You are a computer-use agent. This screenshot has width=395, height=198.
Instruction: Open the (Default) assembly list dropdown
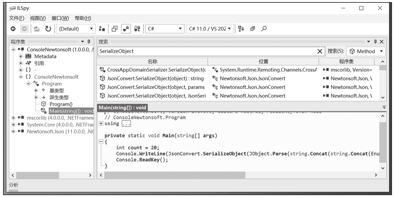pos(76,29)
